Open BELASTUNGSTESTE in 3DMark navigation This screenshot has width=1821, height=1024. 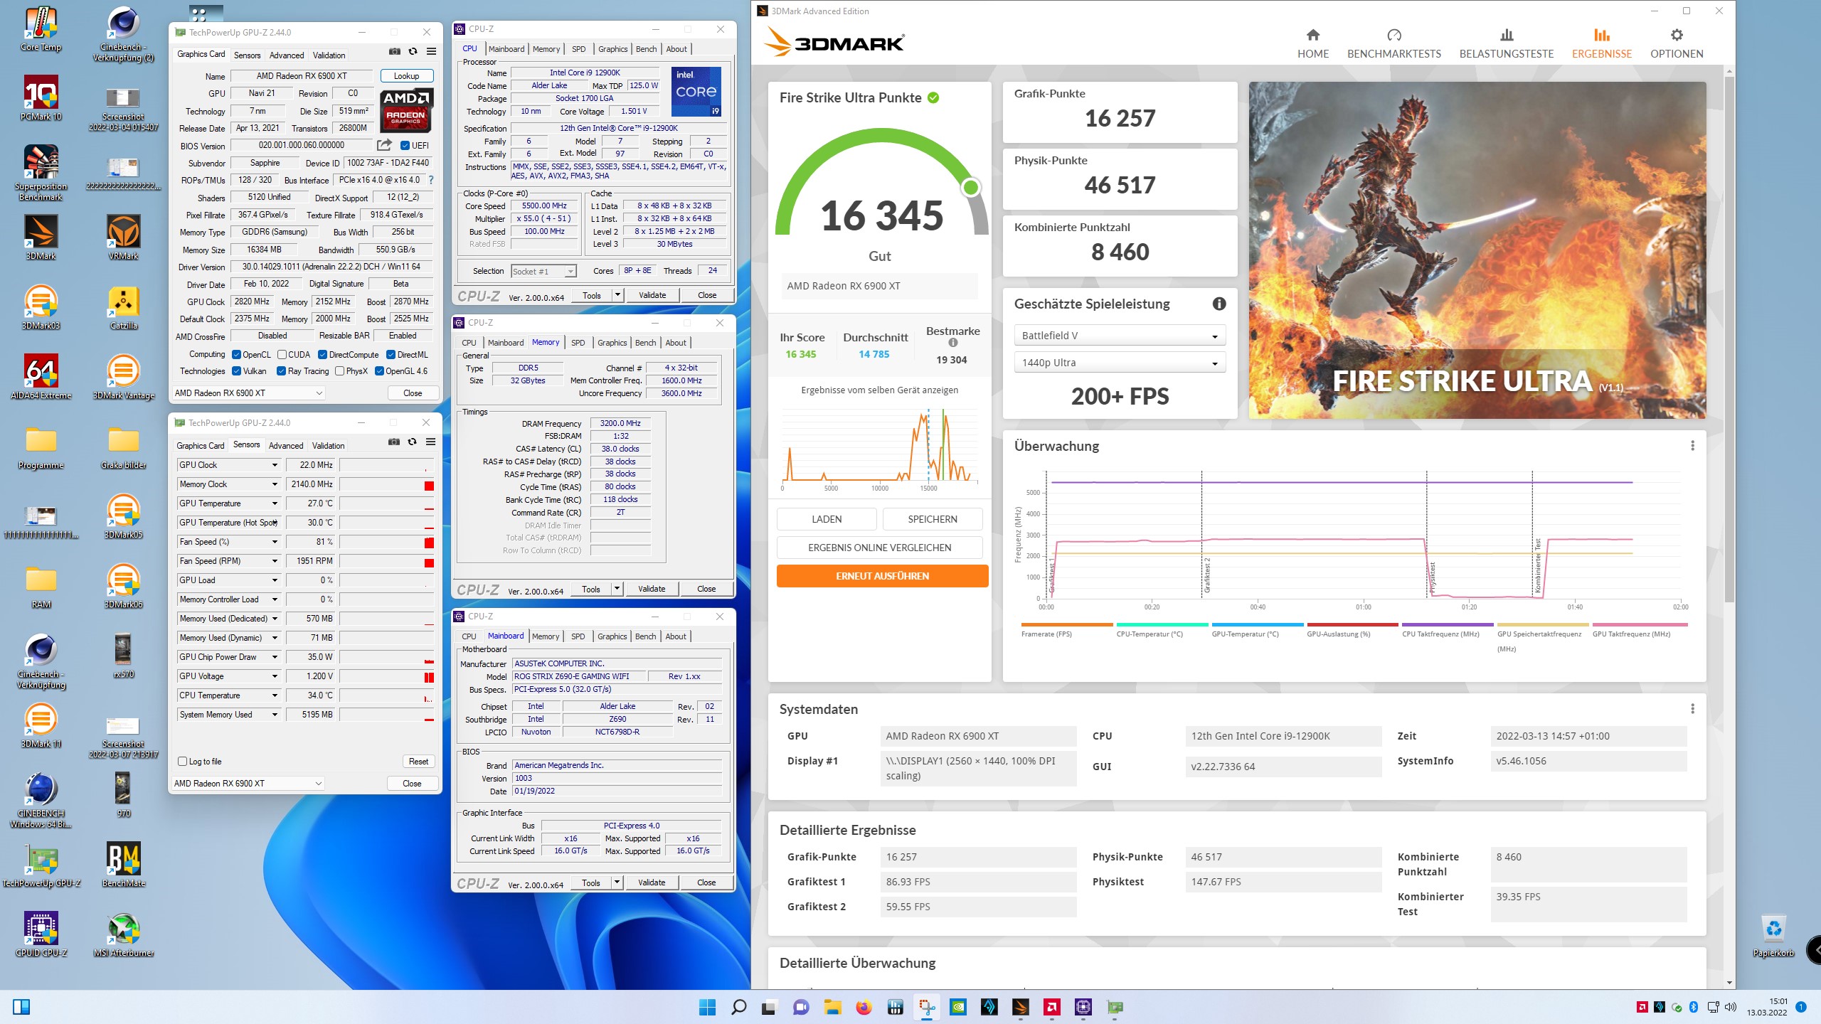pos(1506,44)
